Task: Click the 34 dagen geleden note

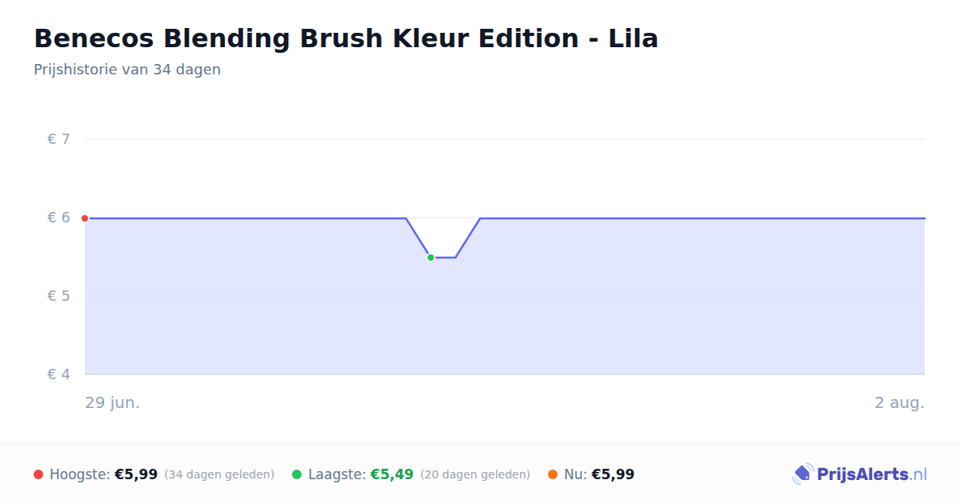Action: [219, 474]
